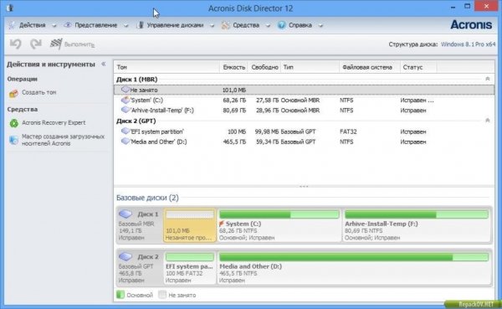Click the 'Media and Other' (D:) volume icon

(x=125, y=142)
